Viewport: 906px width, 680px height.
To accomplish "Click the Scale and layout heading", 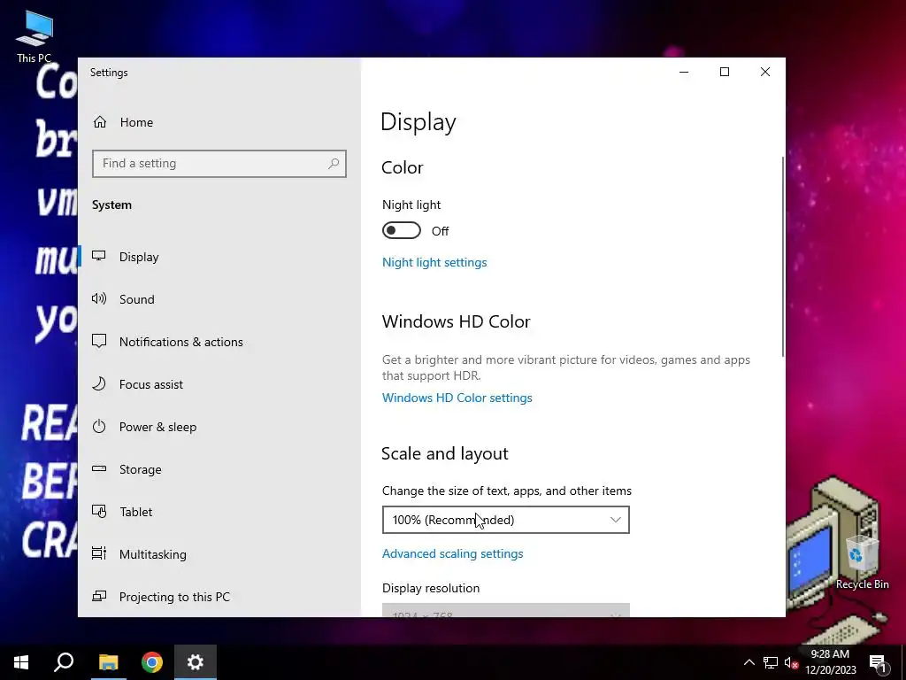I will click(444, 453).
